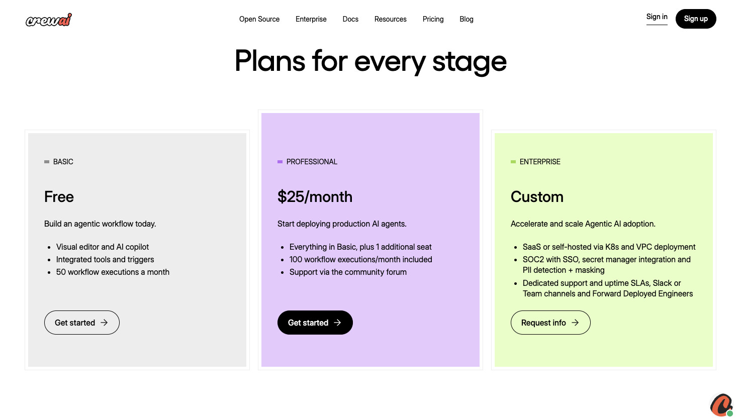
Task: Get started with the Professional plan
Action: click(315, 323)
